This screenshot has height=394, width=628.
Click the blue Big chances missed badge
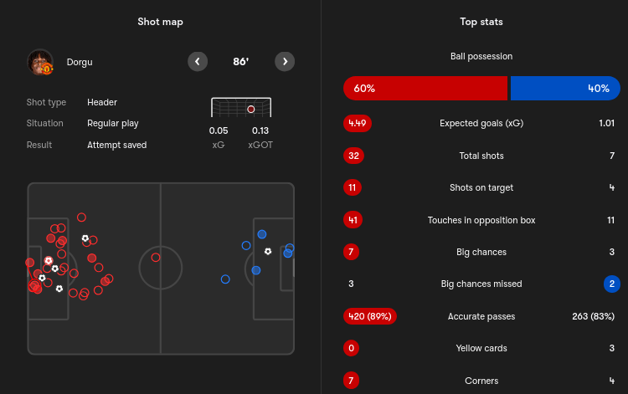point(611,284)
